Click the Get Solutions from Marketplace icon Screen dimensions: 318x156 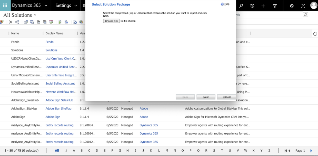tap(81, 22)
